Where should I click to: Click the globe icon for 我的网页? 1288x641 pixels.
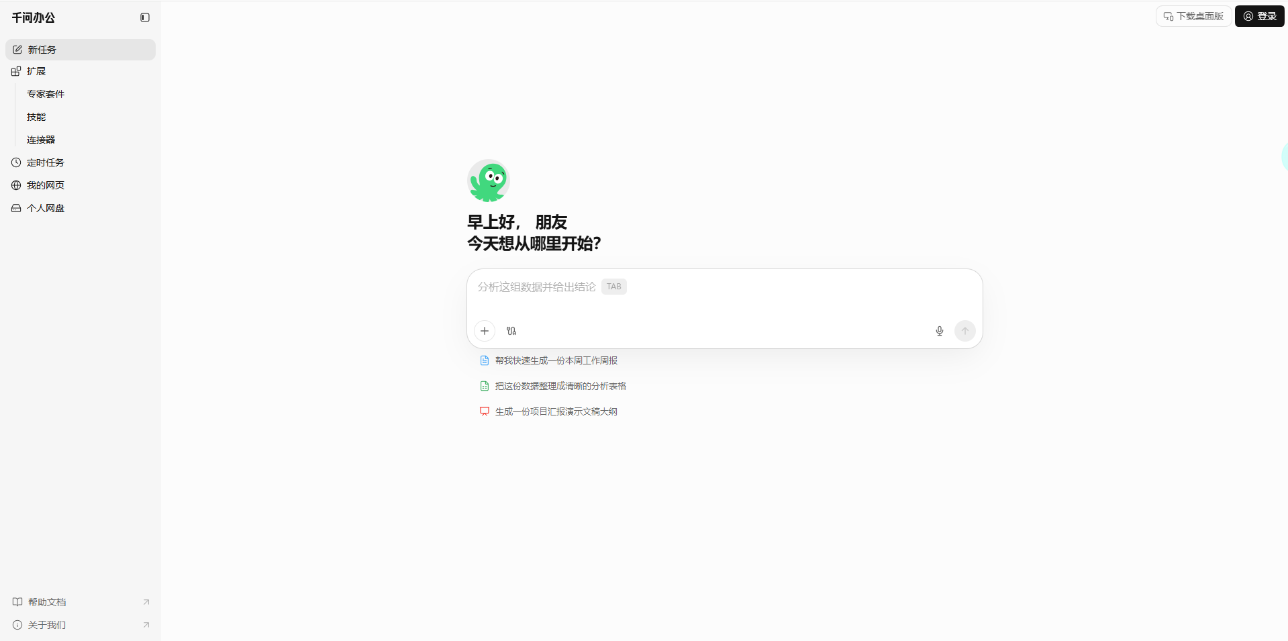16,185
